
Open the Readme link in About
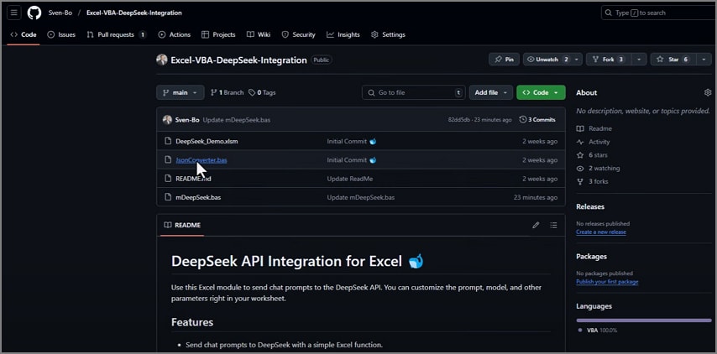594,129
